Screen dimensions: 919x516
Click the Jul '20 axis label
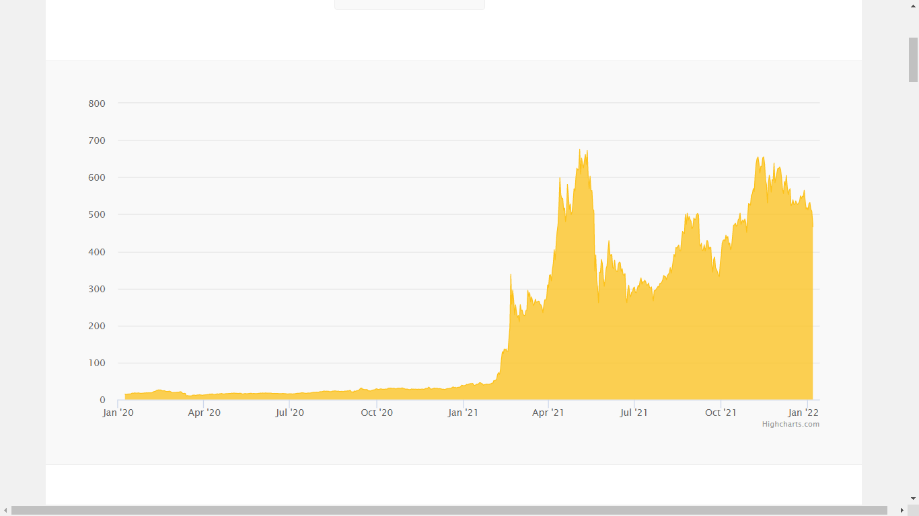290,413
